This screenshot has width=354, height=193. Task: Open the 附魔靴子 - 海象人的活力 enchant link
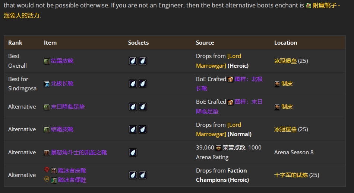pyautogui.click(x=326, y=6)
